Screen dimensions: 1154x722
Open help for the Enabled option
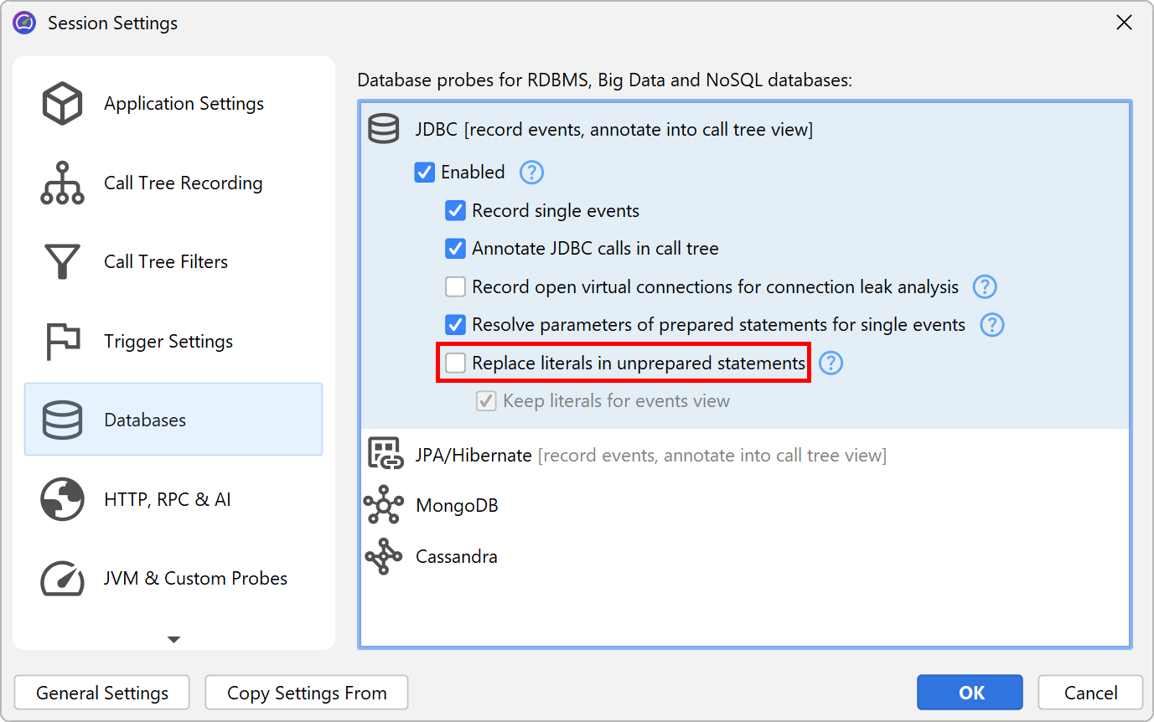pyautogui.click(x=531, y=173)
